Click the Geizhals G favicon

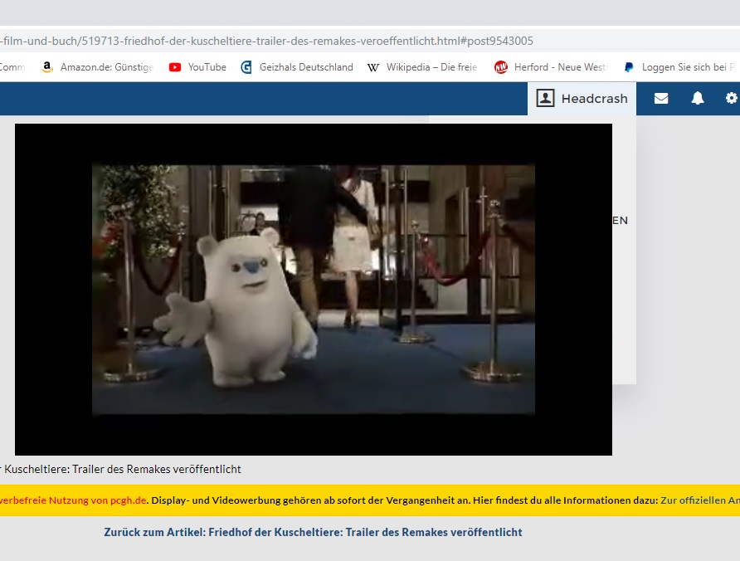click(246, 67)
